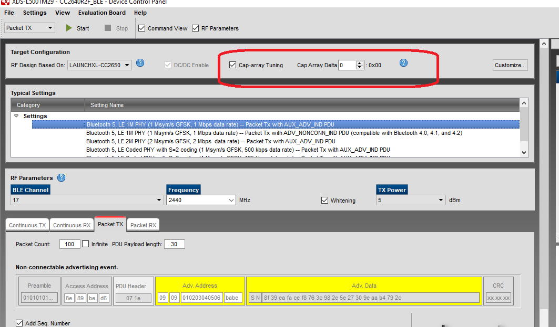Enable the Infinite packet count checkbox
559x327 pixels.
86,244
